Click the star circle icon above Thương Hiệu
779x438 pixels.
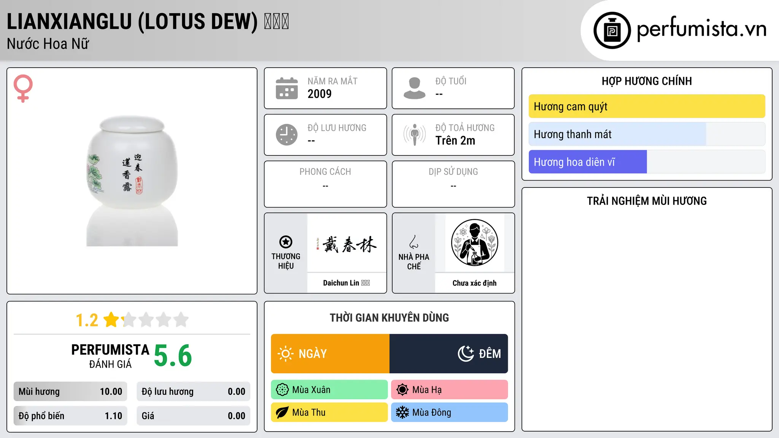[286, 242]
